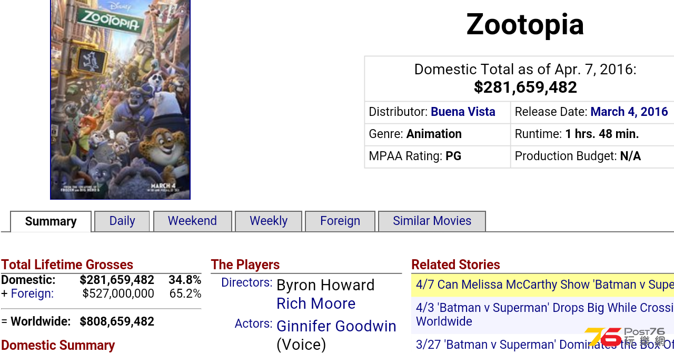
Task: Click the Total Lifetime Grosses heading
Action: (67, 264)
